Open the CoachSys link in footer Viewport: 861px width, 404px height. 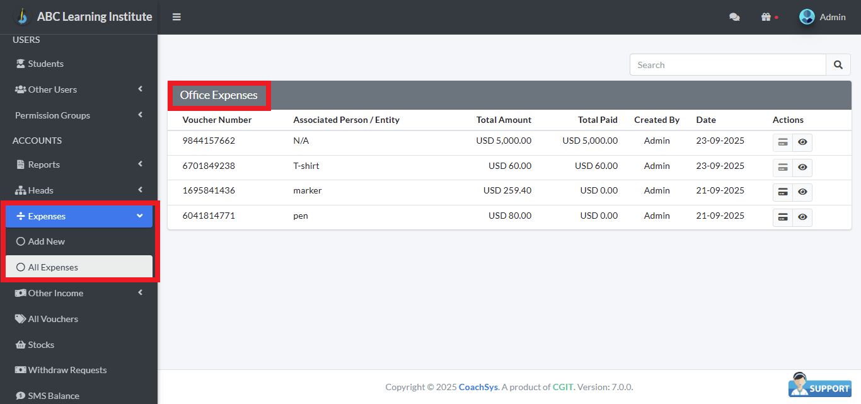point(478,387)
